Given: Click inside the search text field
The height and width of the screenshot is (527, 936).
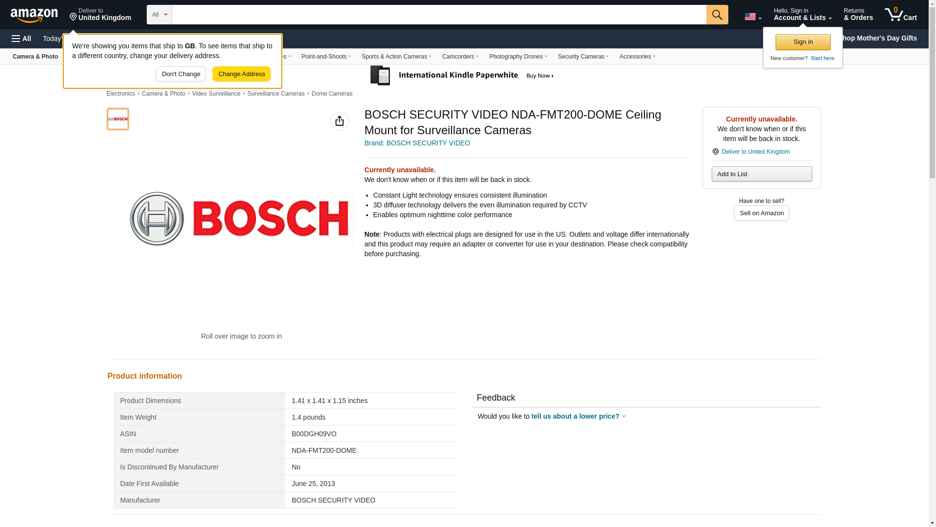Looking at the screenshot, I should [x=439, y=15].
